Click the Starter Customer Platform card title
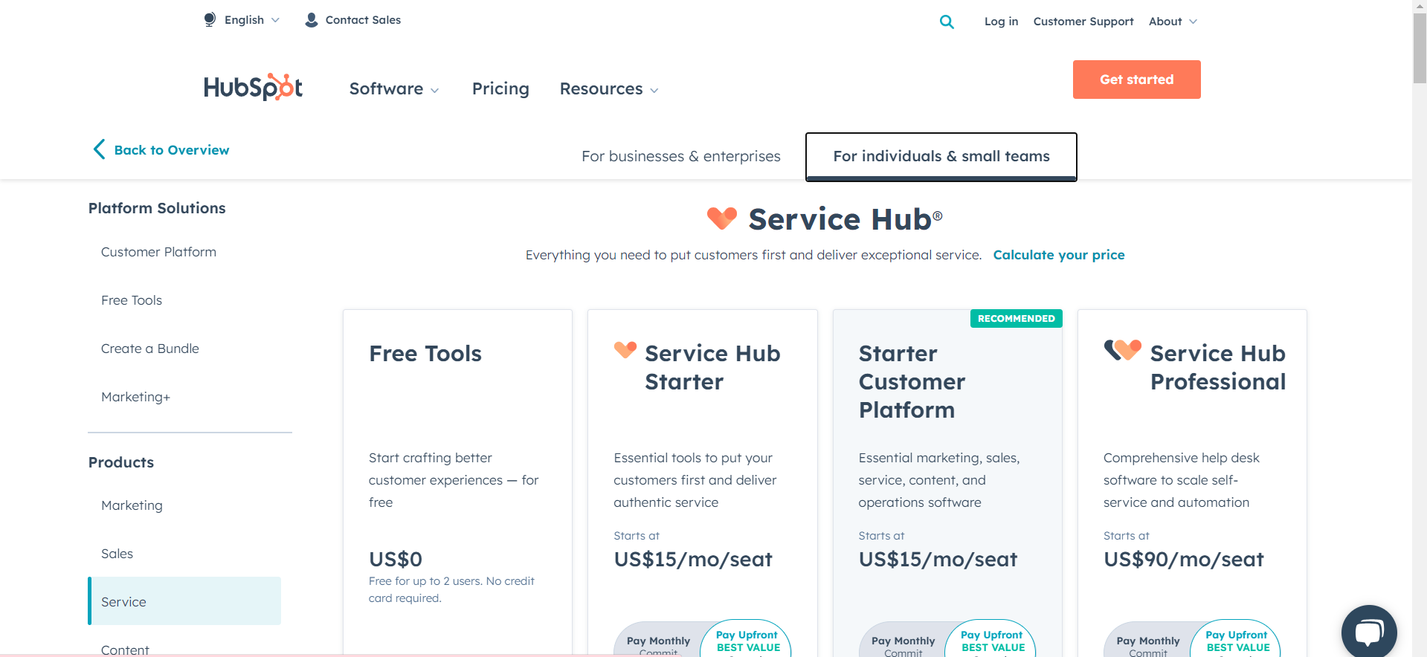The width and height of the screenshot is (1427, 657). coord(912,381)
